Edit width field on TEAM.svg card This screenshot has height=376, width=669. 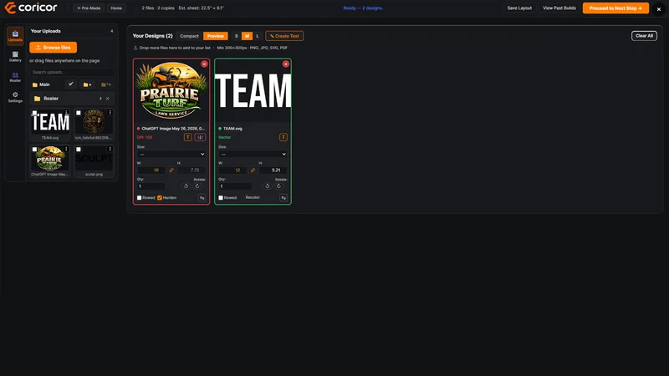coord(232,170)
